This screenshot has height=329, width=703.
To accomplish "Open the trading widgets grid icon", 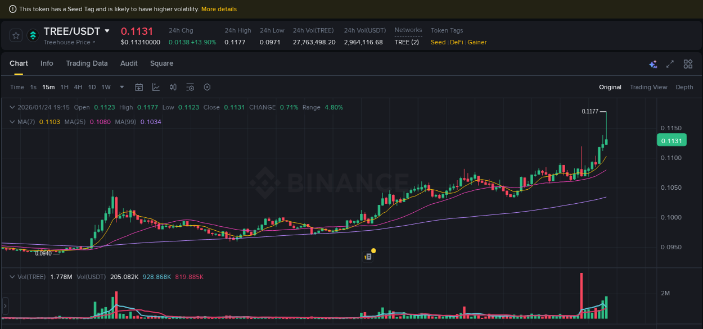I will [688, 64].
